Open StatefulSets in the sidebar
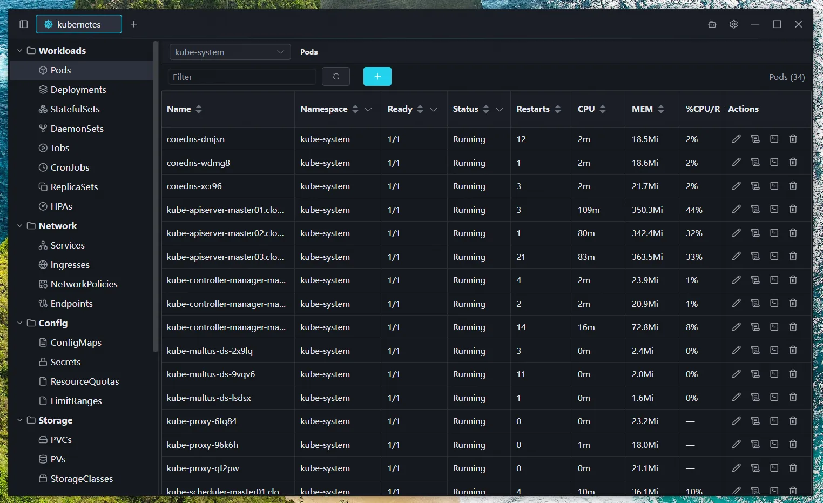 (82, 109)
